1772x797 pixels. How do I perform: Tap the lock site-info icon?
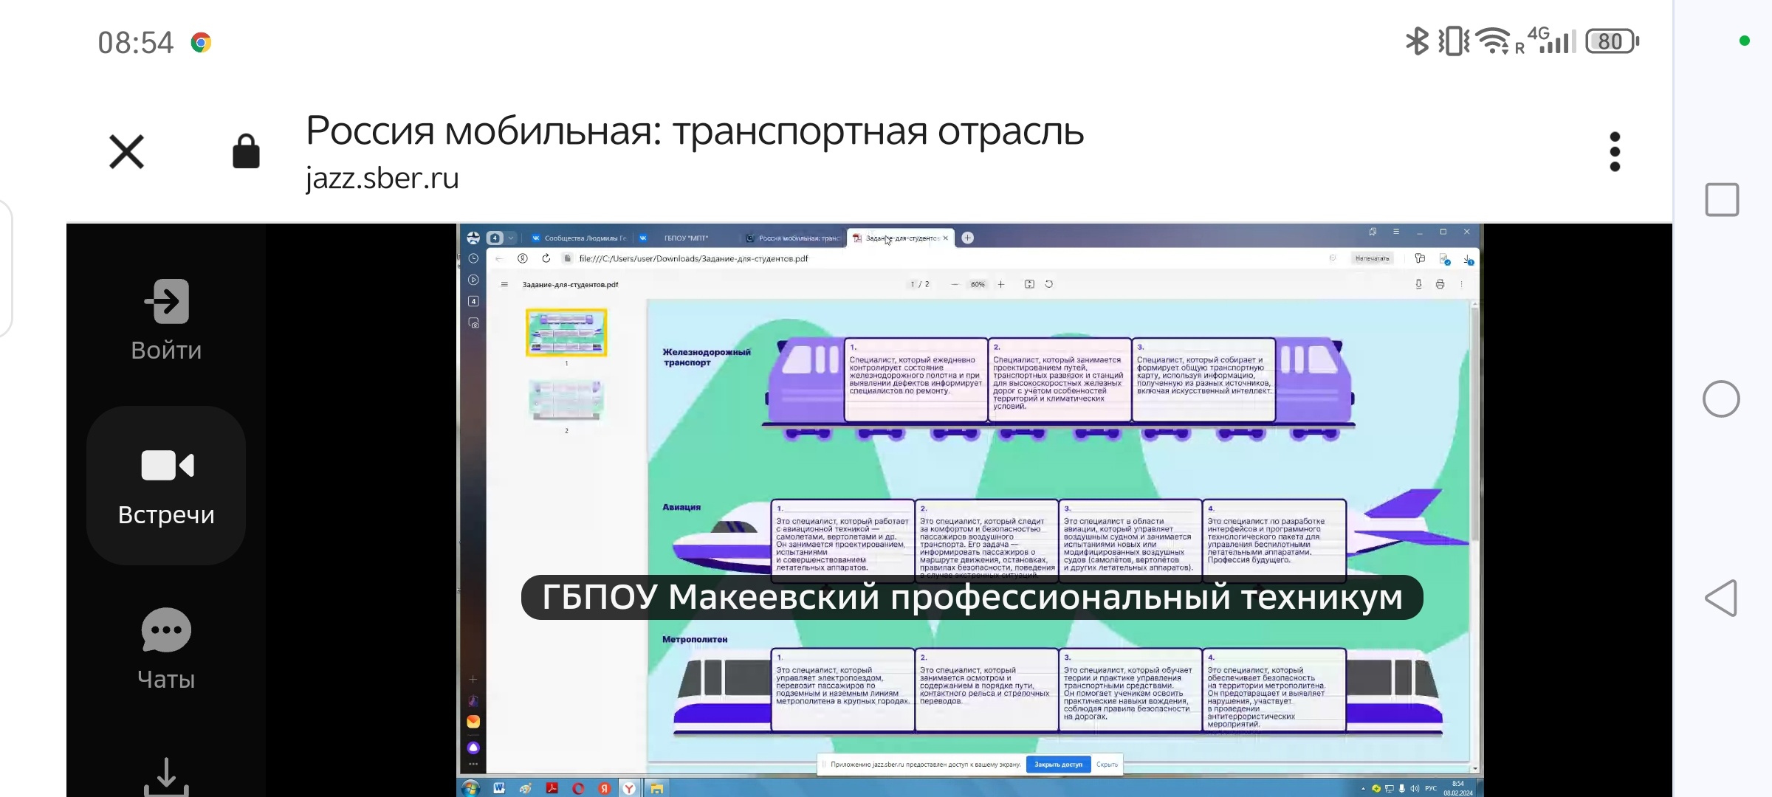[x=246, y=151]
